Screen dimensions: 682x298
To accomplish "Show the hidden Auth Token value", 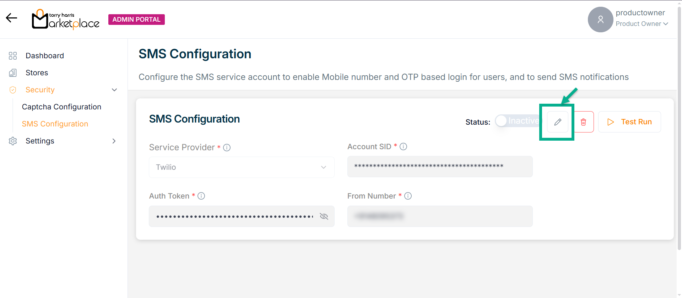I will point(324,216).
